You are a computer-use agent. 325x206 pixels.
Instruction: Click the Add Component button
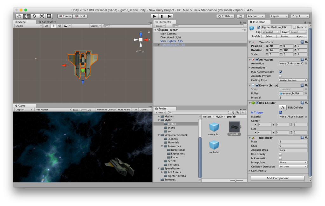click(x=277, y=178)
